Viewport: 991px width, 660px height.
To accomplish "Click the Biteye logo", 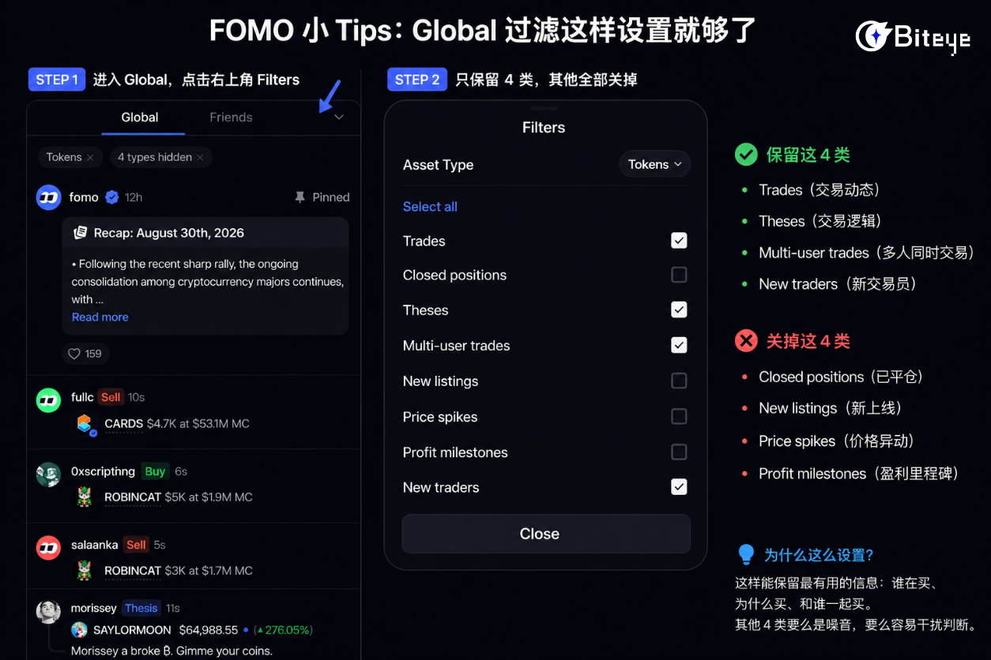I will tap(914, 36).
